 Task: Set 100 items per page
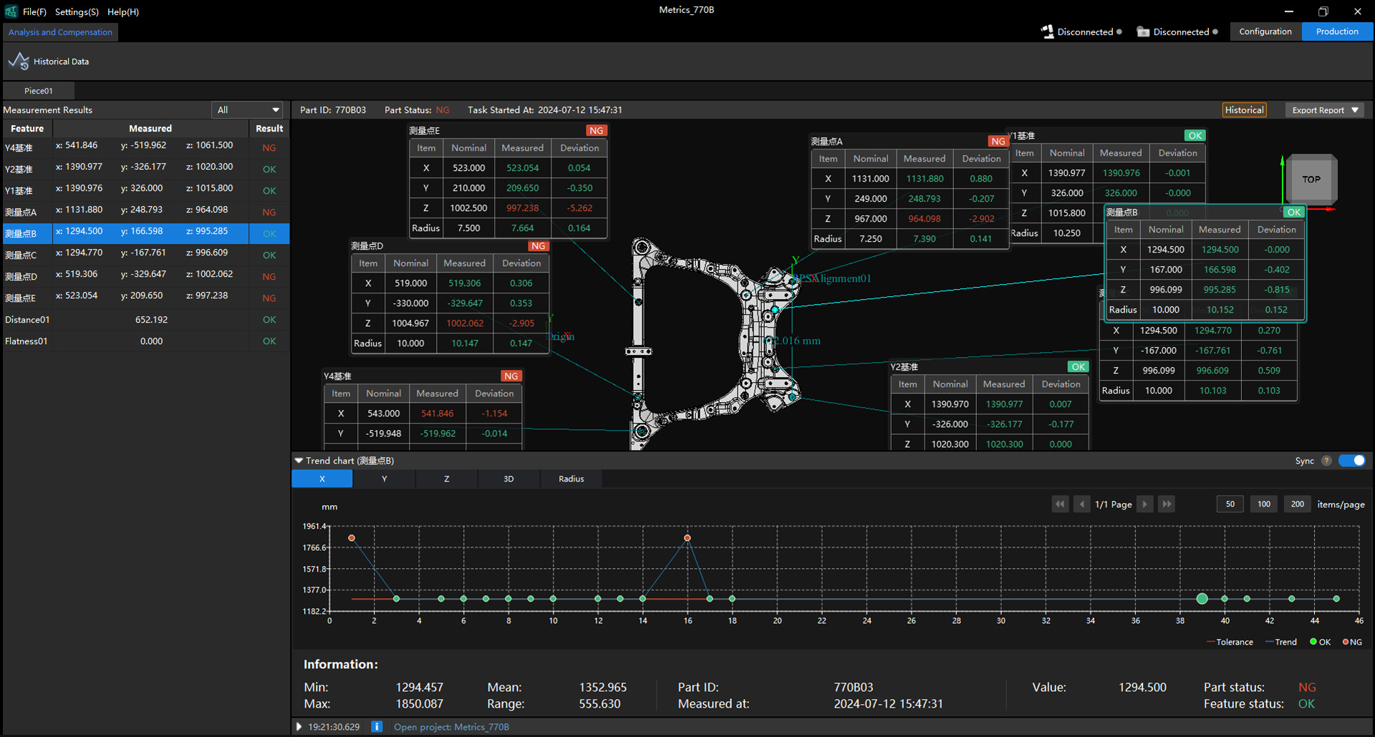1264,504
